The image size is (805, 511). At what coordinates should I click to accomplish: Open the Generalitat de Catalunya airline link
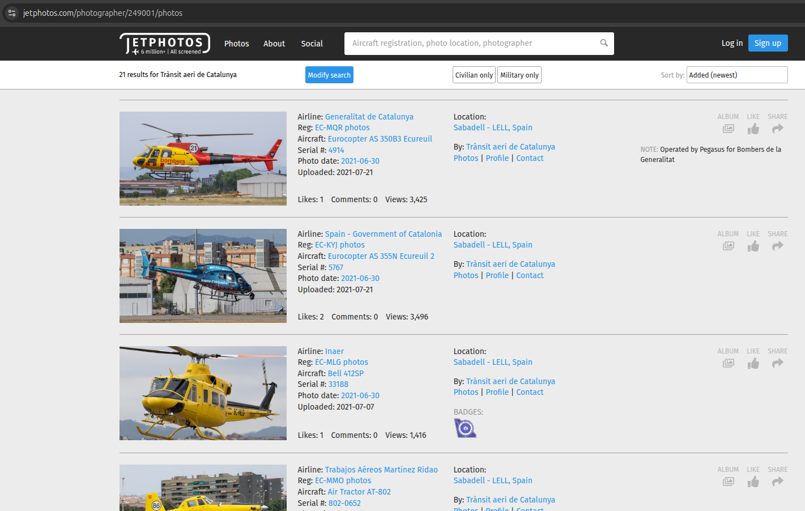coord(369,117)
